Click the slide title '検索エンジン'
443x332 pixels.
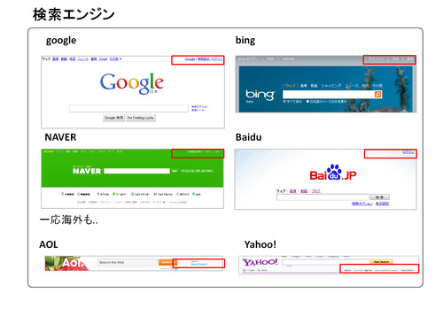coord(74,14)
